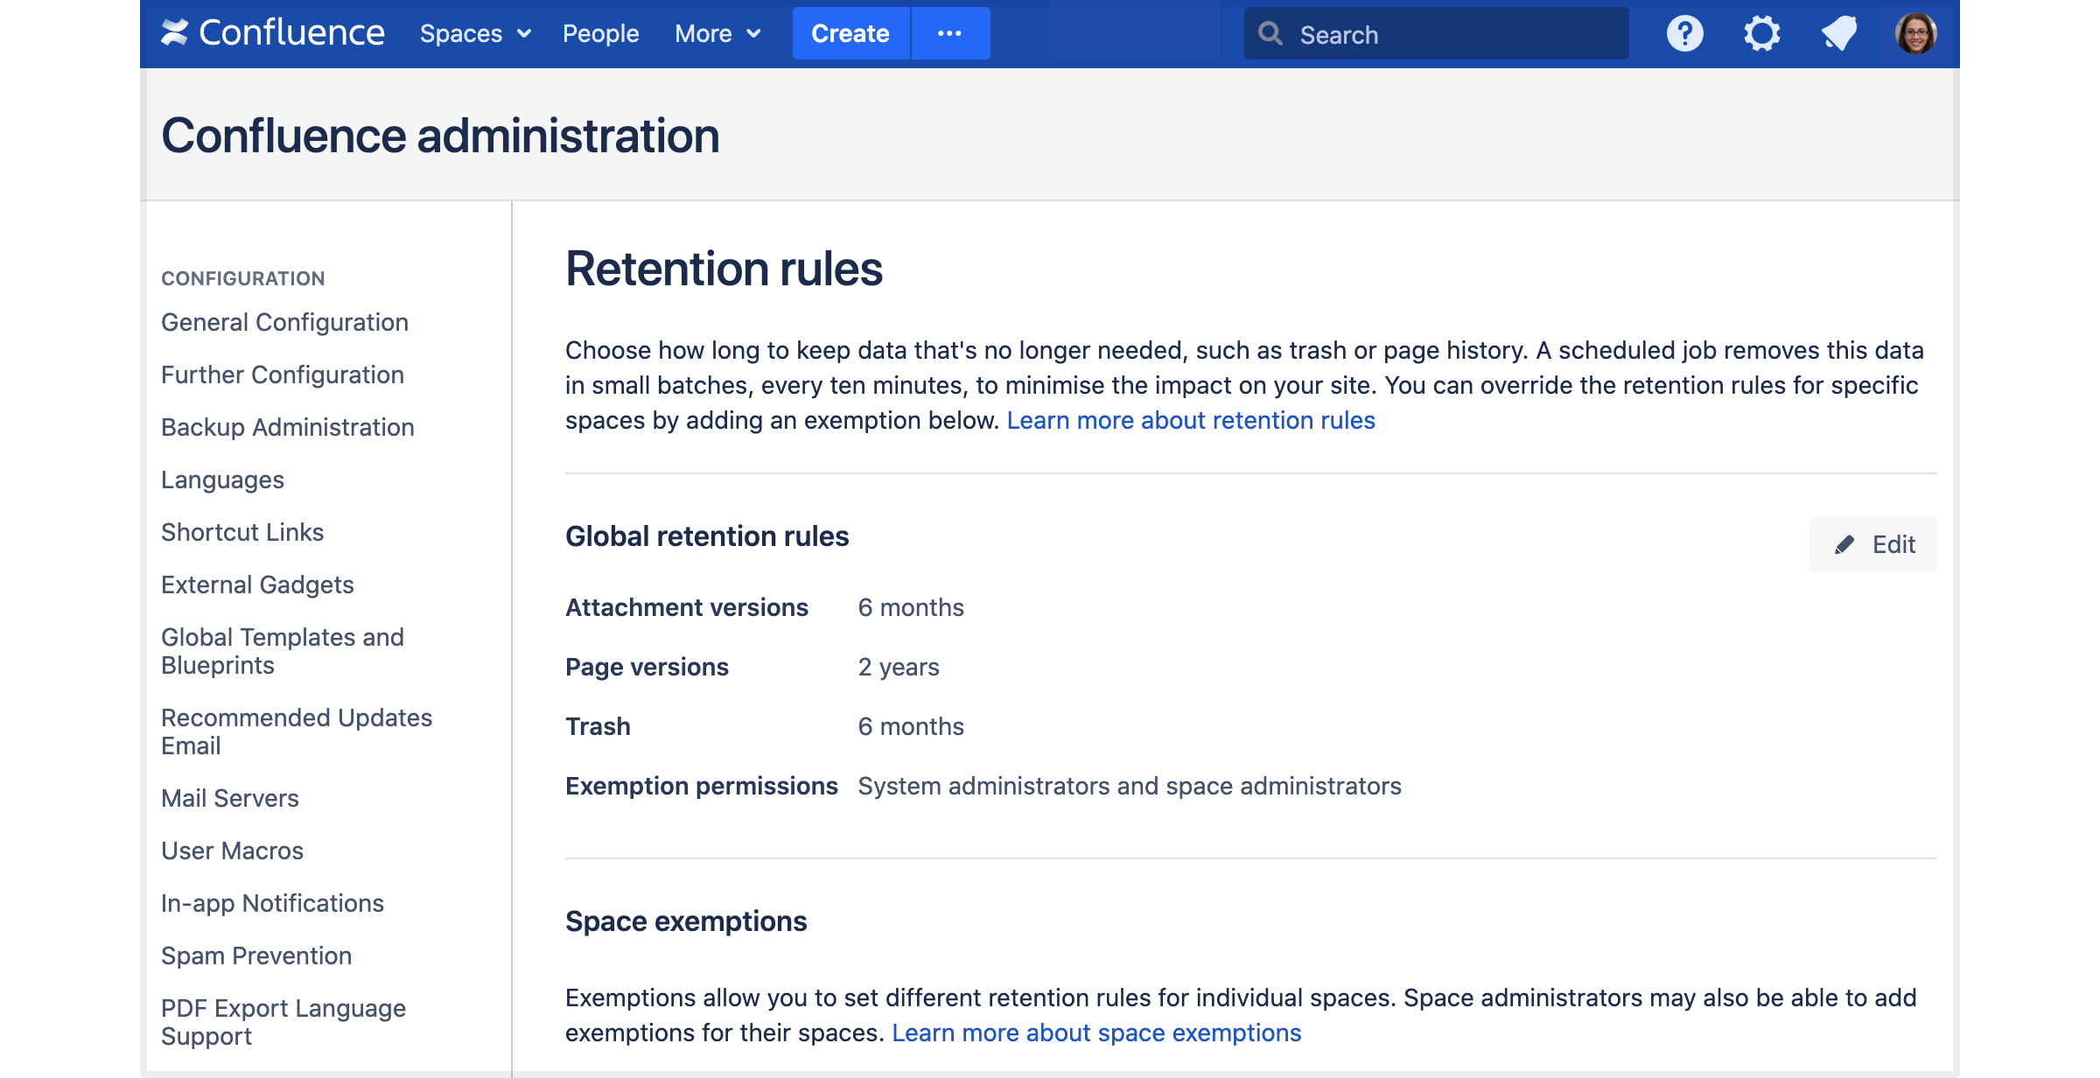
Task: Open People in the top navigation
Action: pos(600,34)
